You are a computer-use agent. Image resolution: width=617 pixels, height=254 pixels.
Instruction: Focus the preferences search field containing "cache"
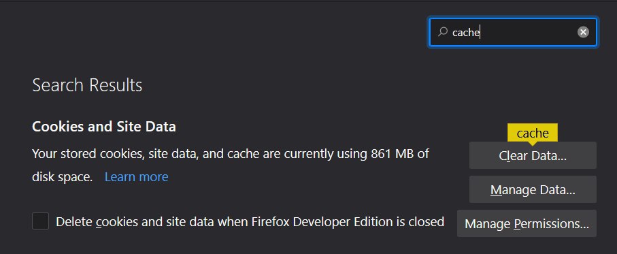pyautogui.click(x=513, y=32)
